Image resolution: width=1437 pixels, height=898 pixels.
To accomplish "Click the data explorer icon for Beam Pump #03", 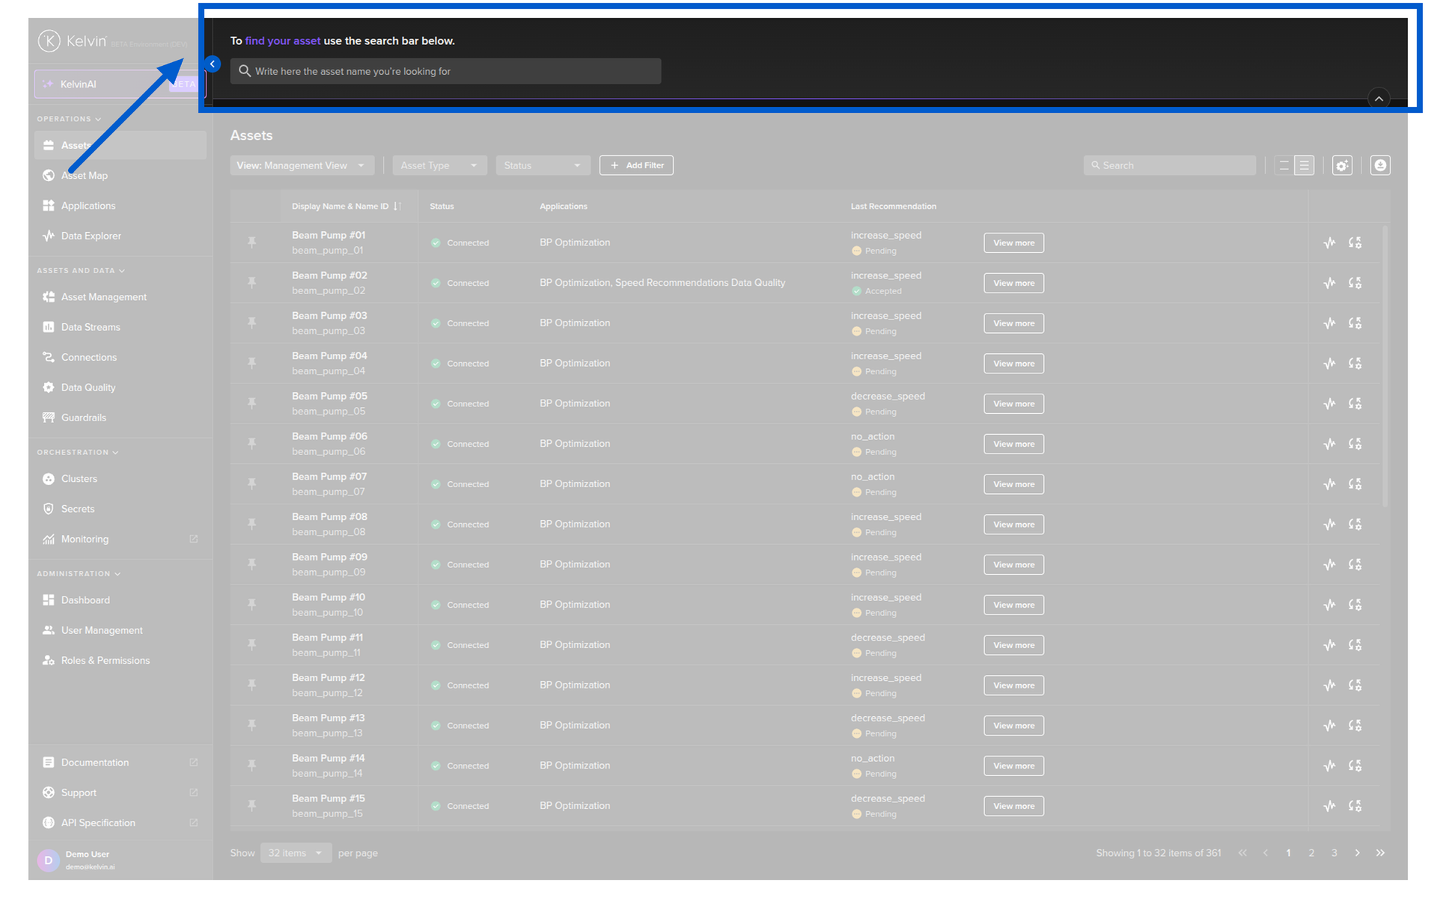I will point(1329,323).
